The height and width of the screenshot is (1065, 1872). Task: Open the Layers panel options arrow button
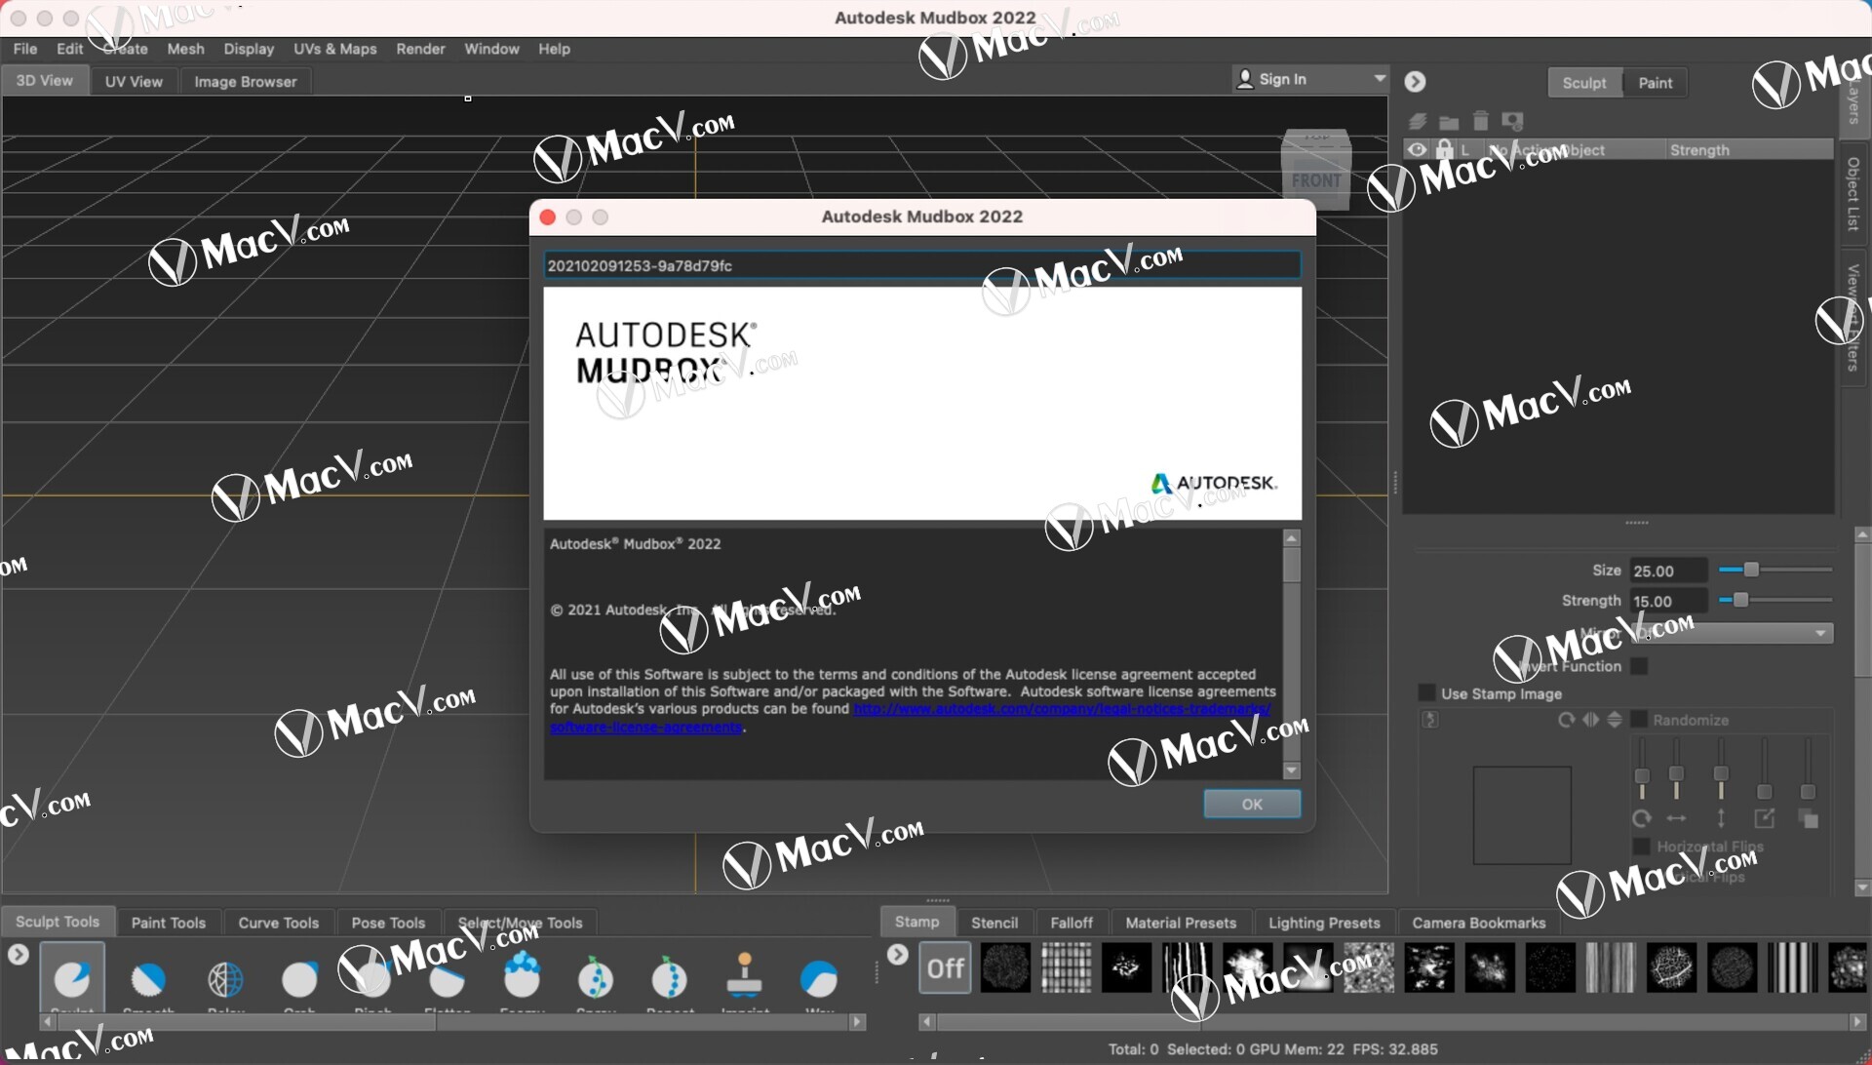point(1416,82)
